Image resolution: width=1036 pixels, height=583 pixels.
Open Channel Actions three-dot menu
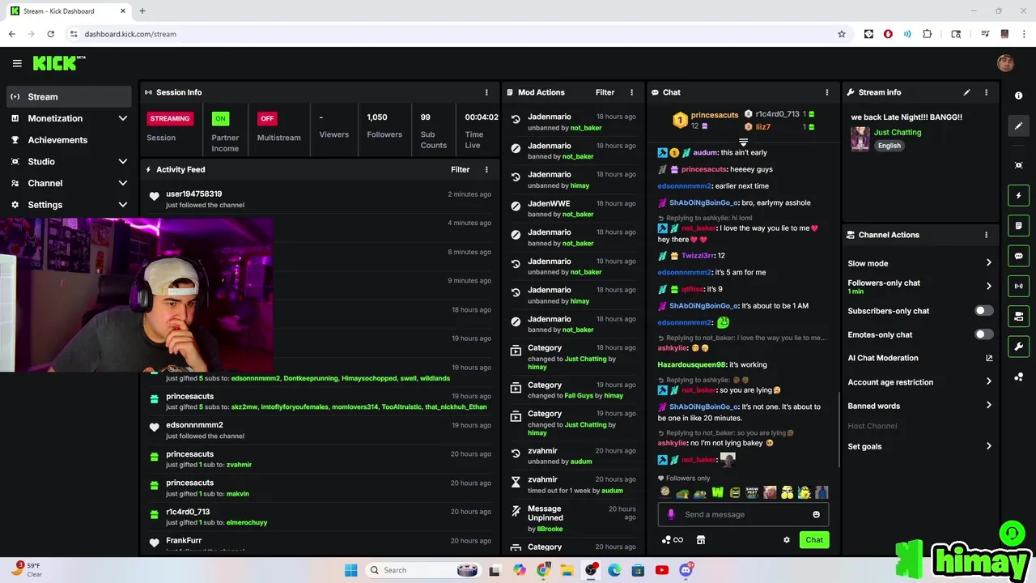[x=986, y=235]
